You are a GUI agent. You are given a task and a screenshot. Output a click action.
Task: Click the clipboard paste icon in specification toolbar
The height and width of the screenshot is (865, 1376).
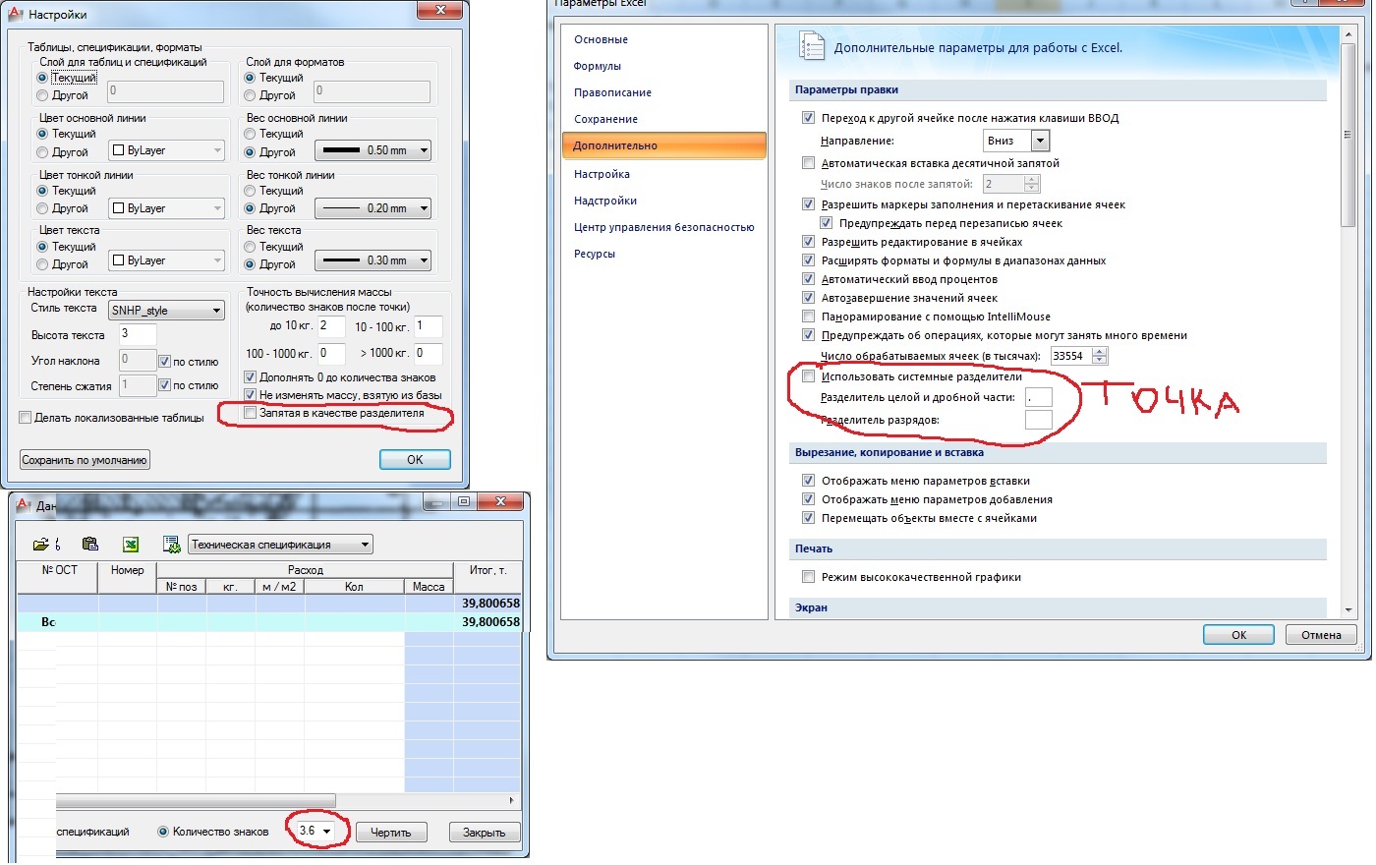click(89, 545)
